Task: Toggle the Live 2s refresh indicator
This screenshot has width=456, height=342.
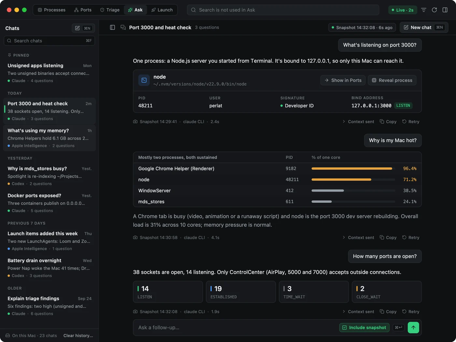Action: click(403, 10)
